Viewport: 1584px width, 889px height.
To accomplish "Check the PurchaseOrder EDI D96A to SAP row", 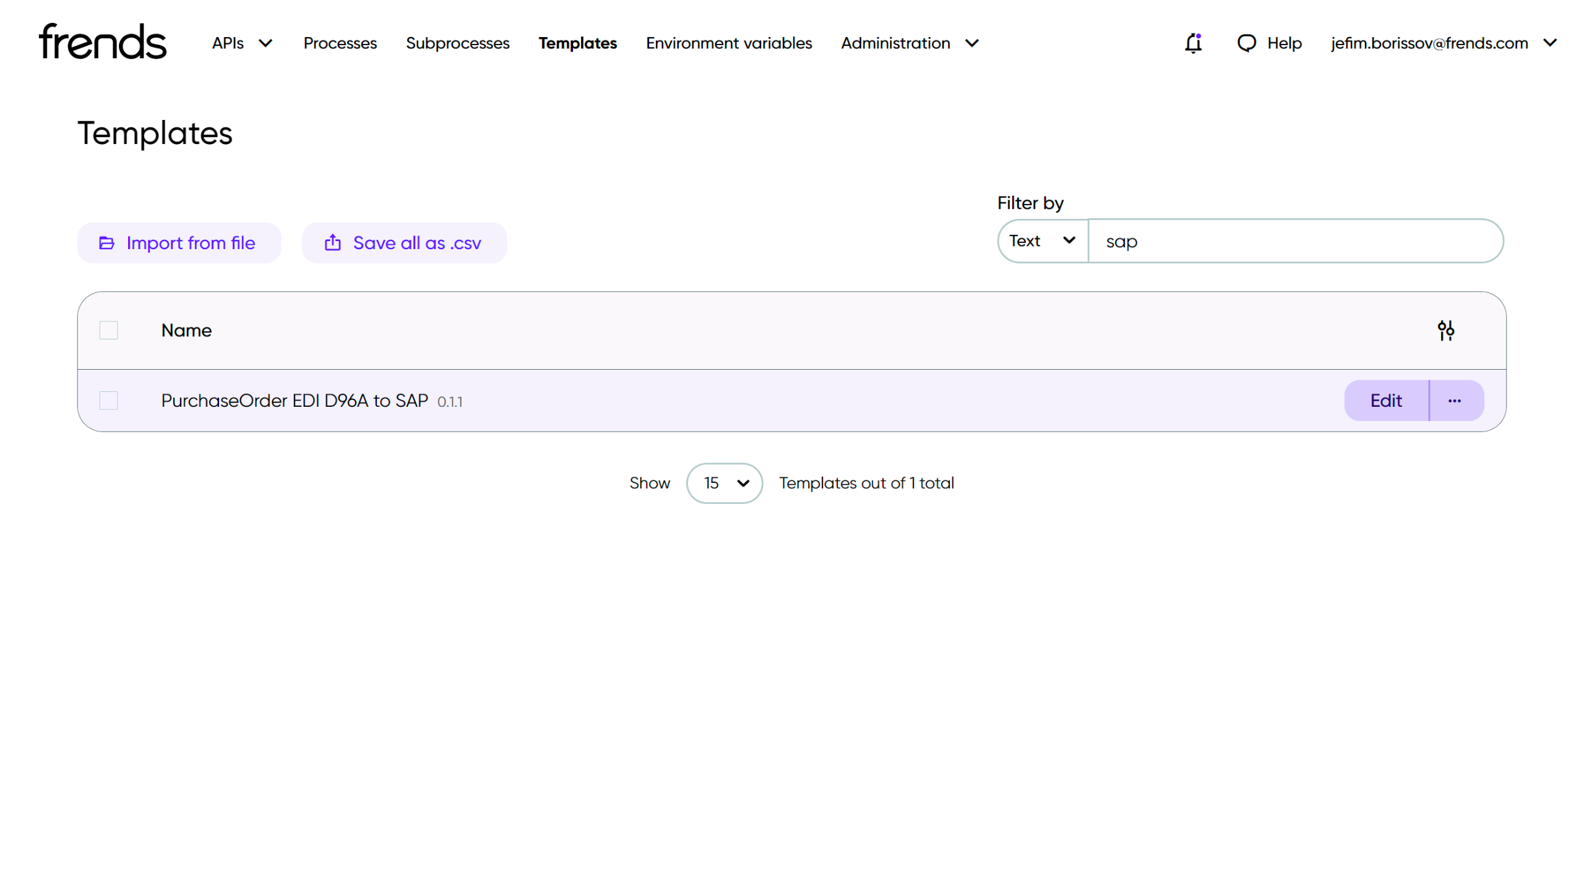I will [109, 401].
